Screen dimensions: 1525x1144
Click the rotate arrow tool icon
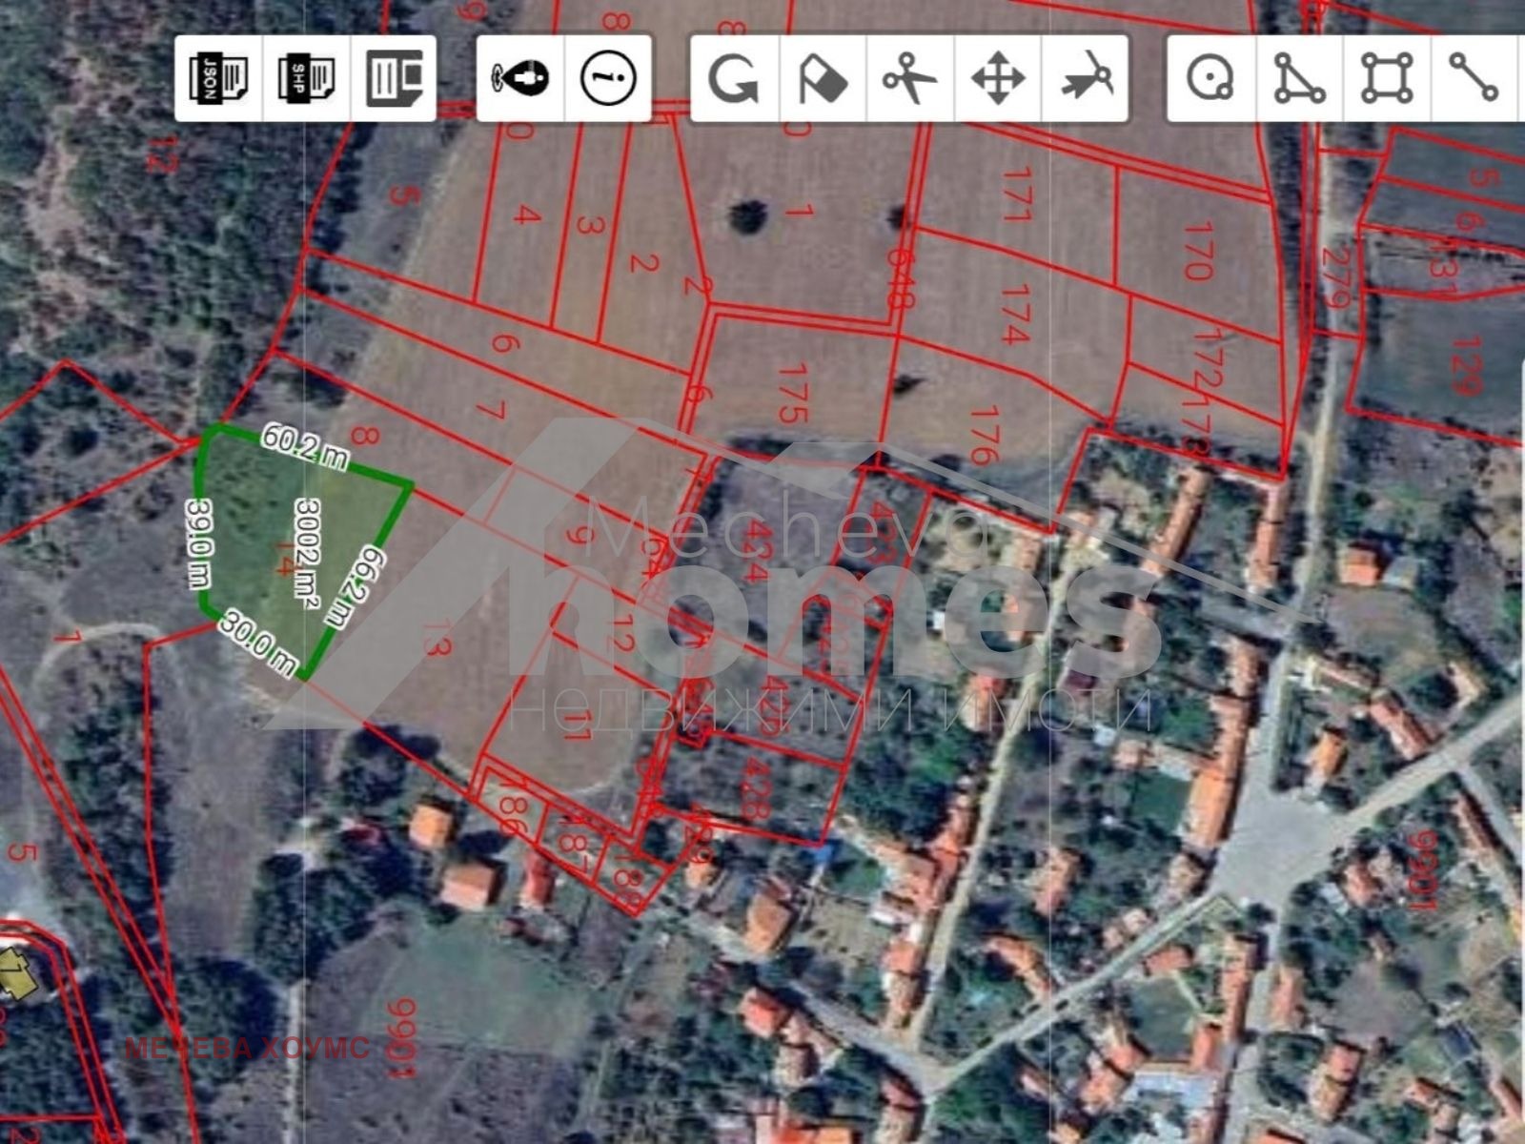(734, 78)
